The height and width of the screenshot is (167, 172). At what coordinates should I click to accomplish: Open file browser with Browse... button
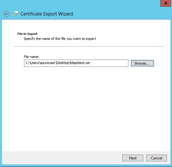[142, 63]
